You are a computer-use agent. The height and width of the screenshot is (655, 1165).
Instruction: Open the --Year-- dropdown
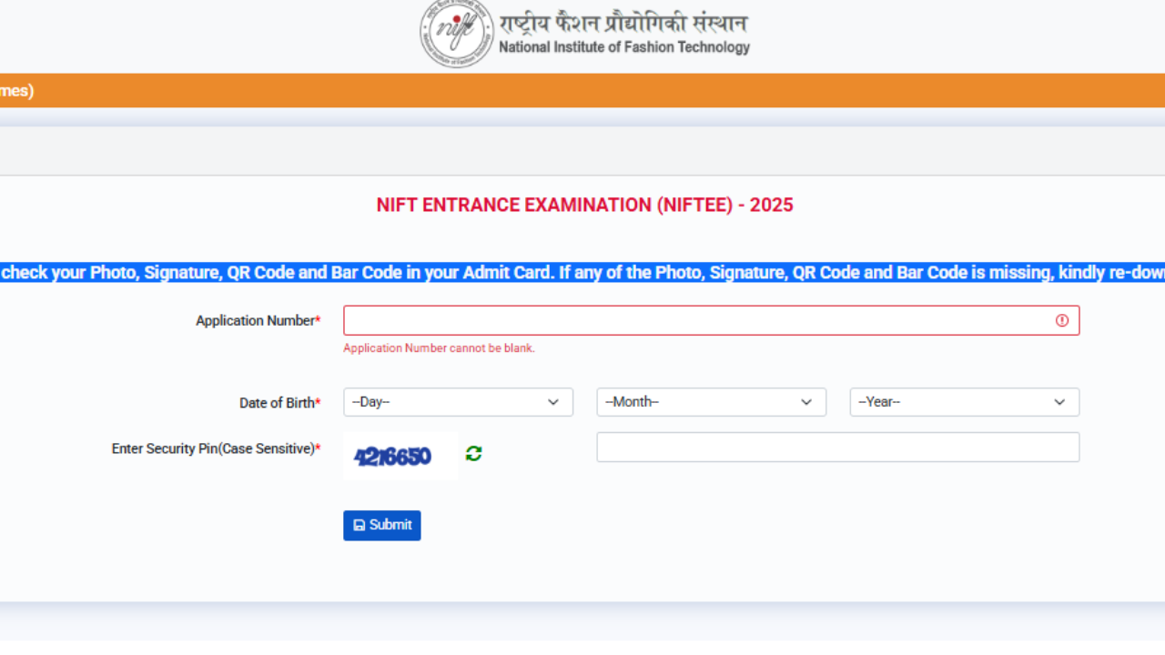pos(964,401)
